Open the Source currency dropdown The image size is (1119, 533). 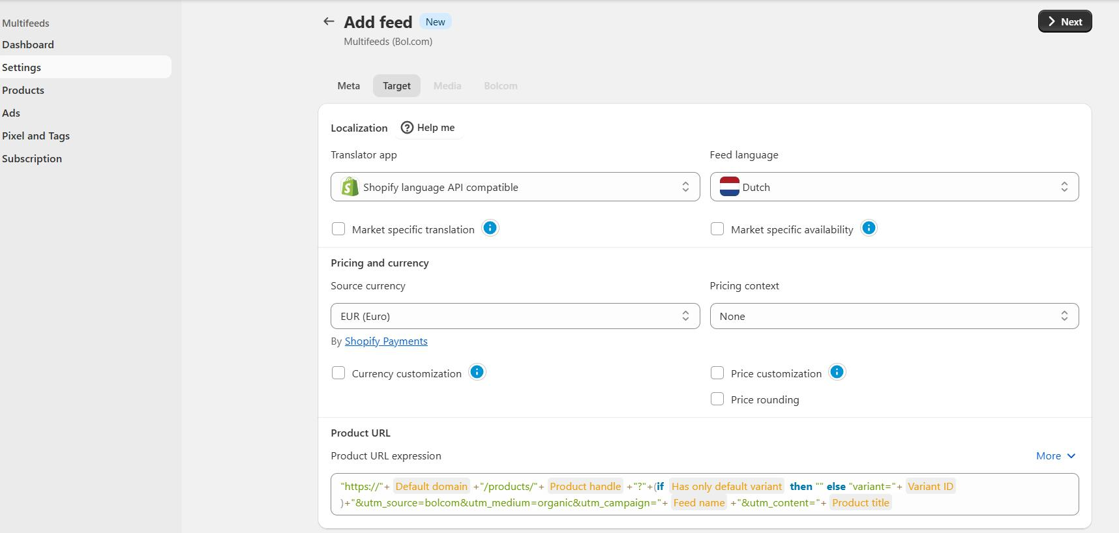pyautogui.click(x=515, y=316)
